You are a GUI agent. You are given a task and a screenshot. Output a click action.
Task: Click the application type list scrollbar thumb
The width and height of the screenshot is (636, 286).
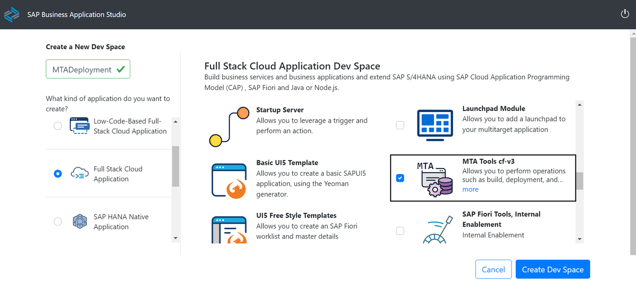click(x=175, y=166)
